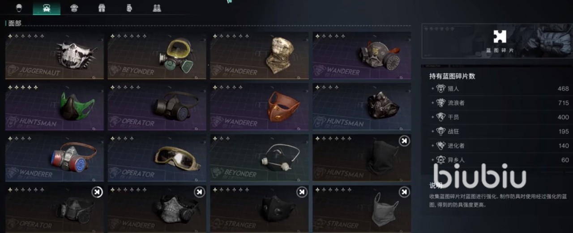Go to the gloves category icon

129,8
